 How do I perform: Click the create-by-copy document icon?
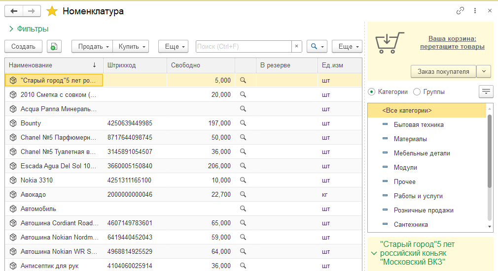coord(54,46)
